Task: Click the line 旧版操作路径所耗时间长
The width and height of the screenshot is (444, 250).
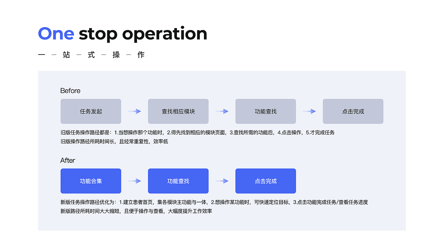Action: 114,142
